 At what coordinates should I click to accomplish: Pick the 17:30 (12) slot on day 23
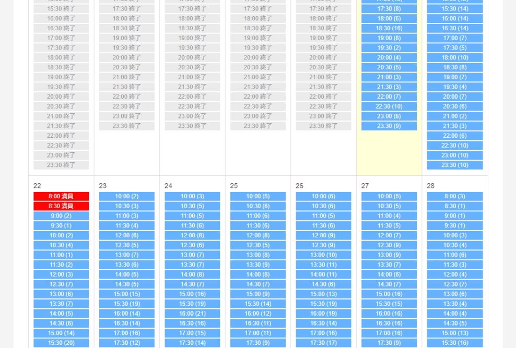click(x=127, y=343)
